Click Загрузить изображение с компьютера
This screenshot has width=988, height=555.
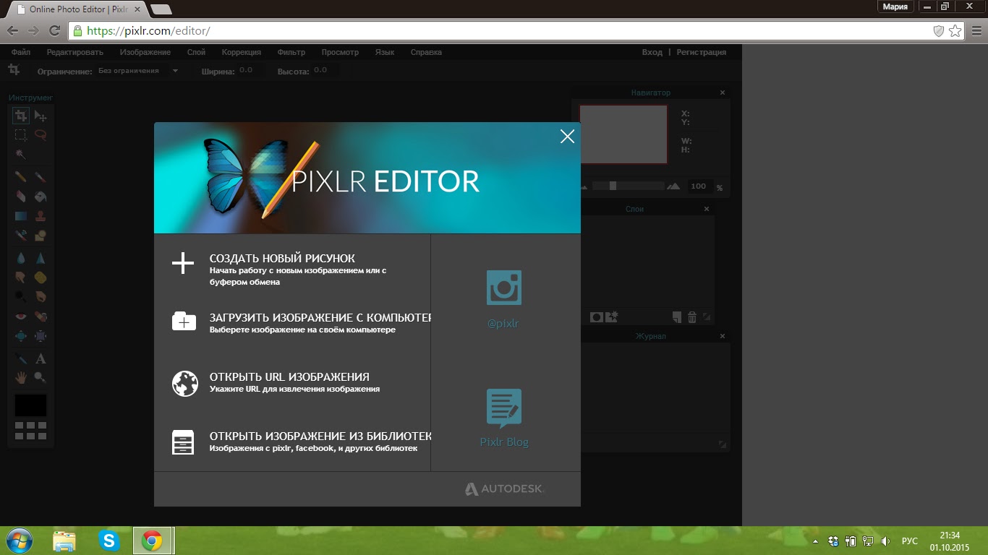pyautogui.click(x=320, y=318)
